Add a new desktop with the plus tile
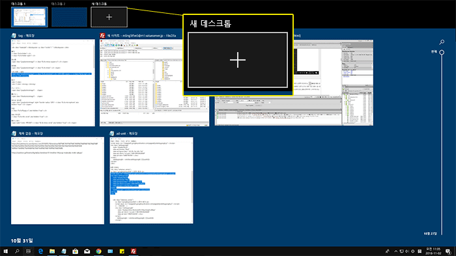This screenshot has width=456, height=256. point(109,17)
